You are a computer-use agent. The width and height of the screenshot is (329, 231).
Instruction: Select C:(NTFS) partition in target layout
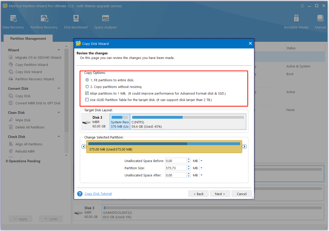(188, 122)
